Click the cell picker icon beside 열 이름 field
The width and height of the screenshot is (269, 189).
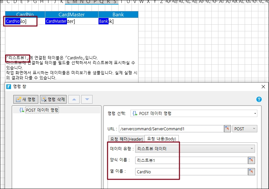click(x=251, y=172)
